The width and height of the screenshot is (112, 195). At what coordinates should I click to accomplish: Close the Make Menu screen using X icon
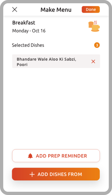15,9
